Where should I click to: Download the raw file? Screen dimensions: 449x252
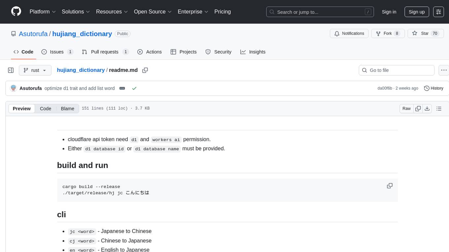[x=427, y=109]
